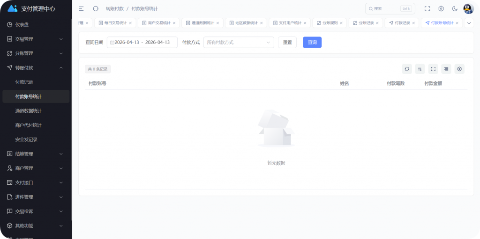Open 商户代付统计 in the sidebar

(x=36, y=125)
